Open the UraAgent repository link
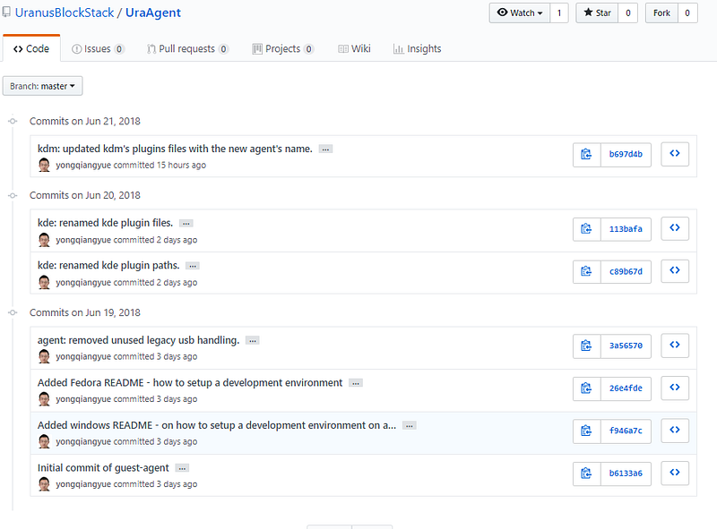The image size is (717, 529). click(x=153, y=13)
